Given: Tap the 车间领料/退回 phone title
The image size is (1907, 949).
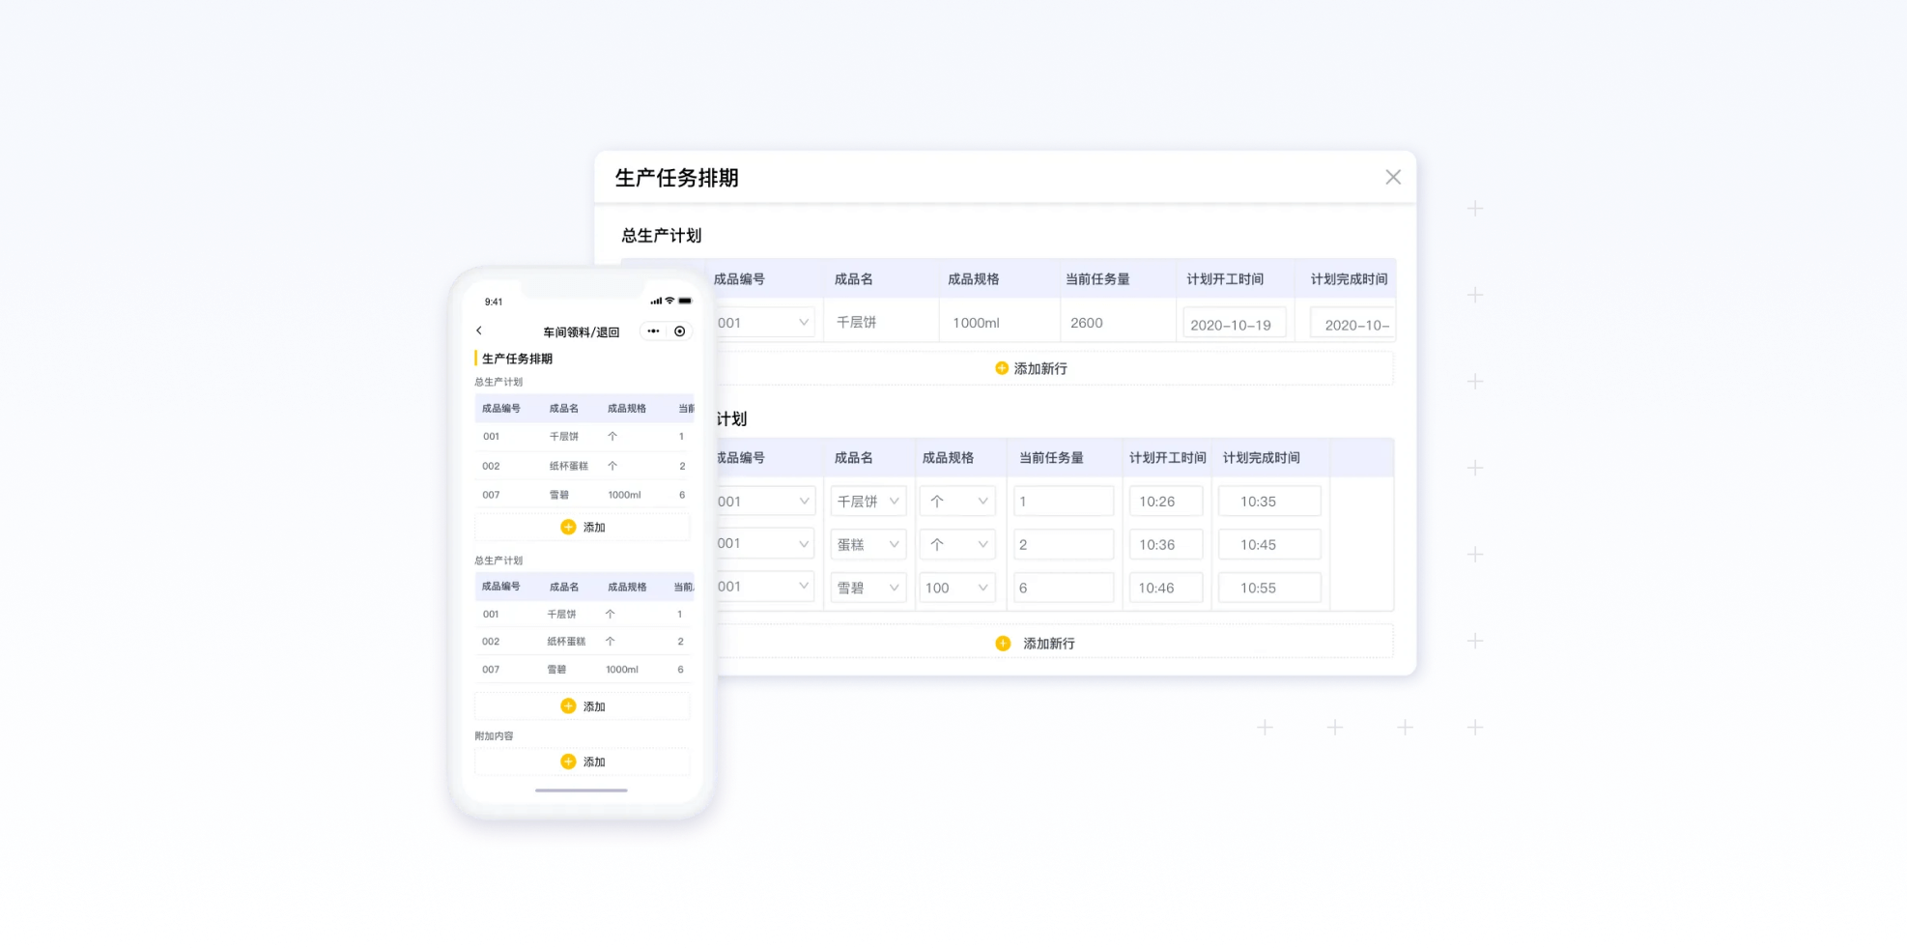Looking at the screenshot, I should (582, 332).
